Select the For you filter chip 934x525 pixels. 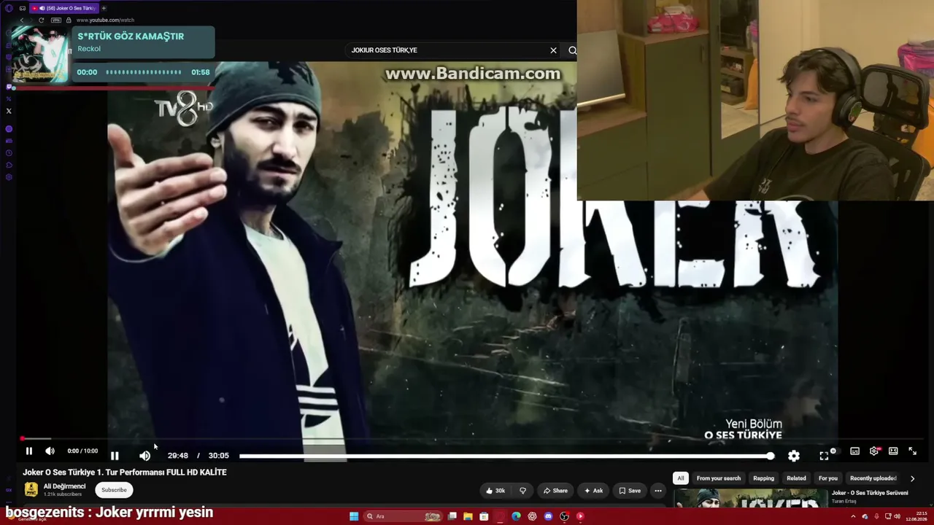(828, 478)
